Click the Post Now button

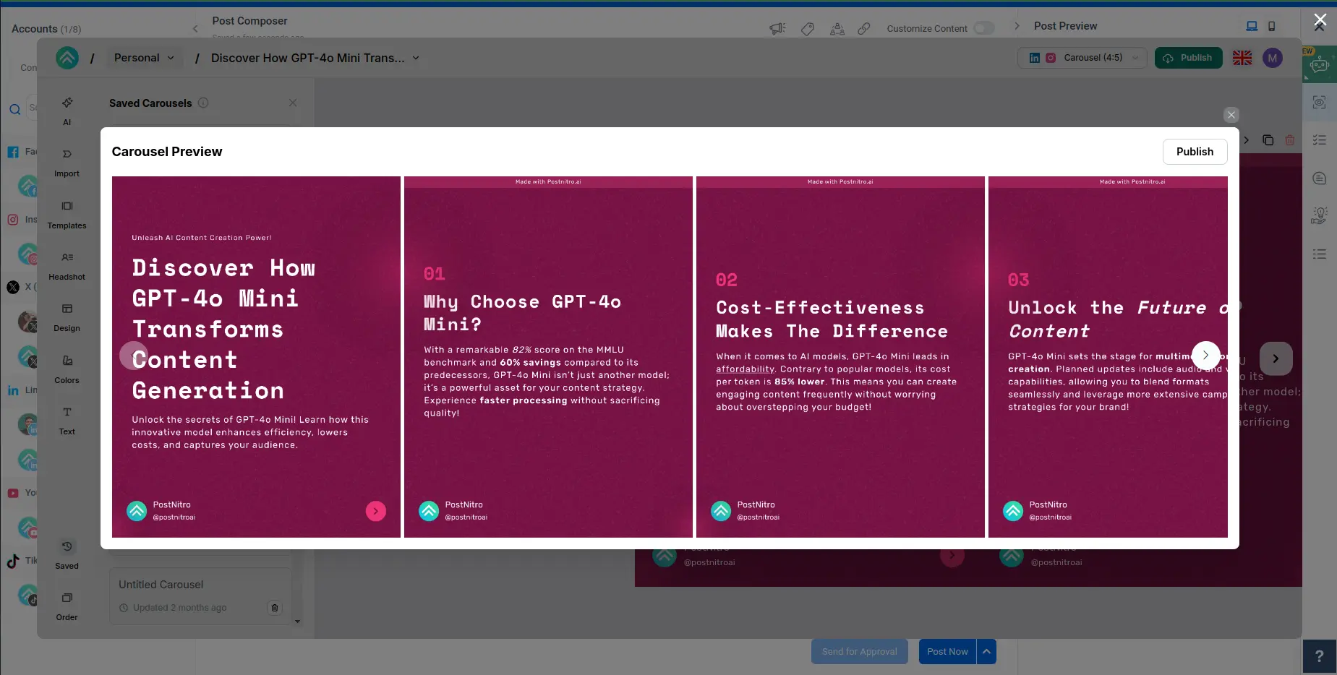pos(947,651)
